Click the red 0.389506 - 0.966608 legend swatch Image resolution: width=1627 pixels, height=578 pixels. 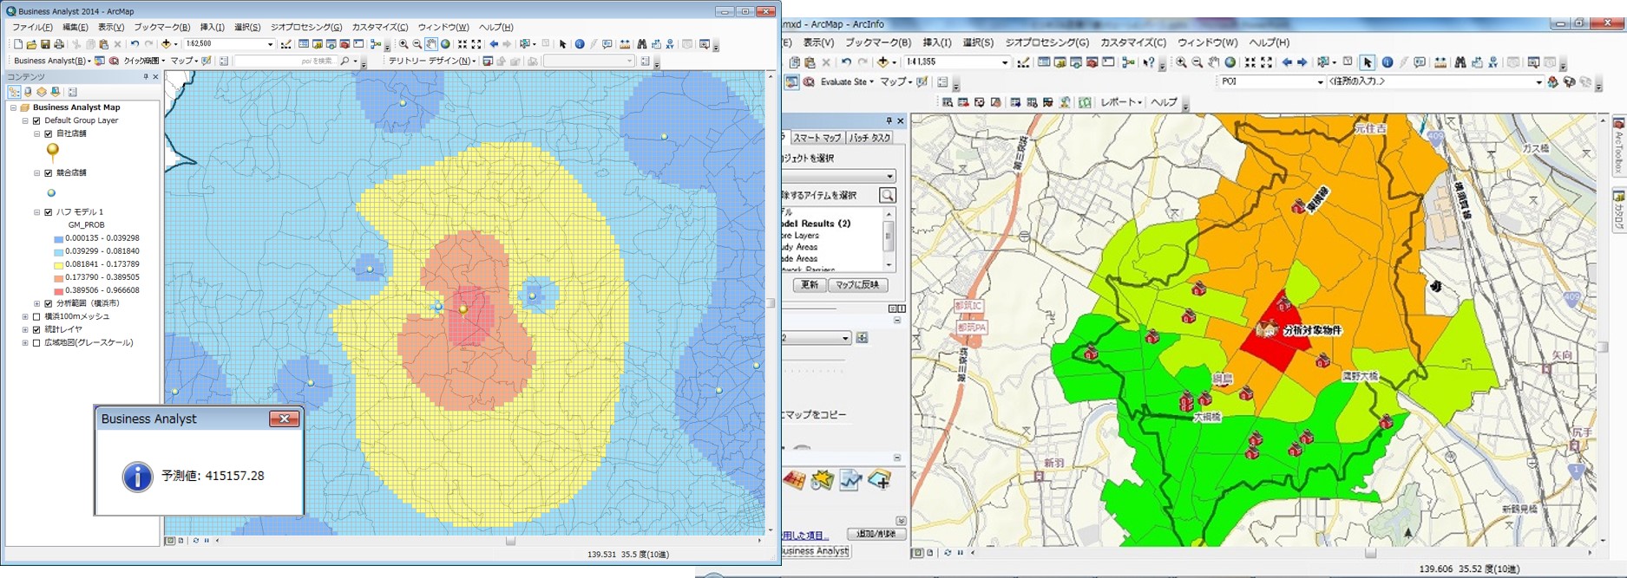58,291
